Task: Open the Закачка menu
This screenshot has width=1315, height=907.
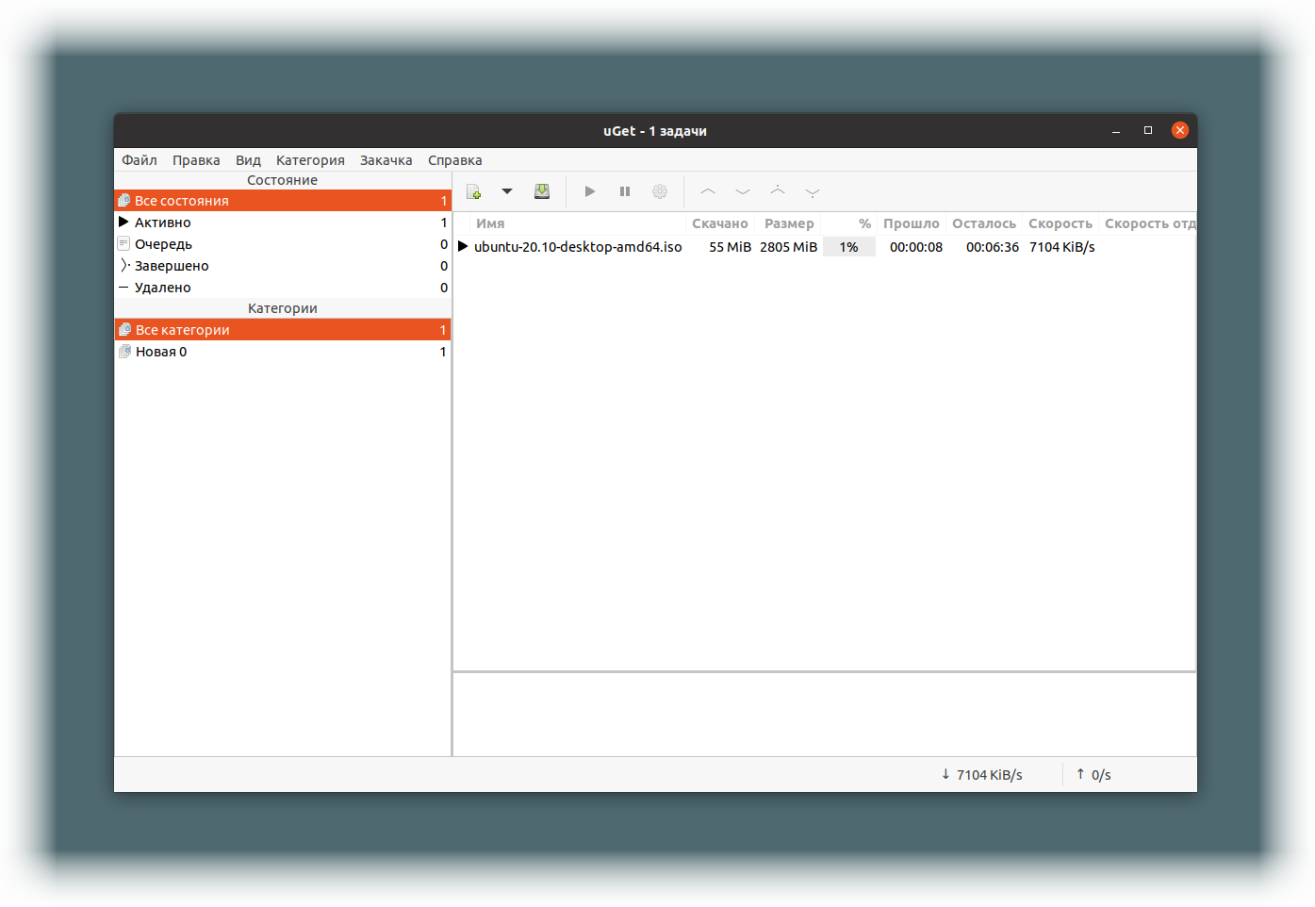Action: point(386,160)
